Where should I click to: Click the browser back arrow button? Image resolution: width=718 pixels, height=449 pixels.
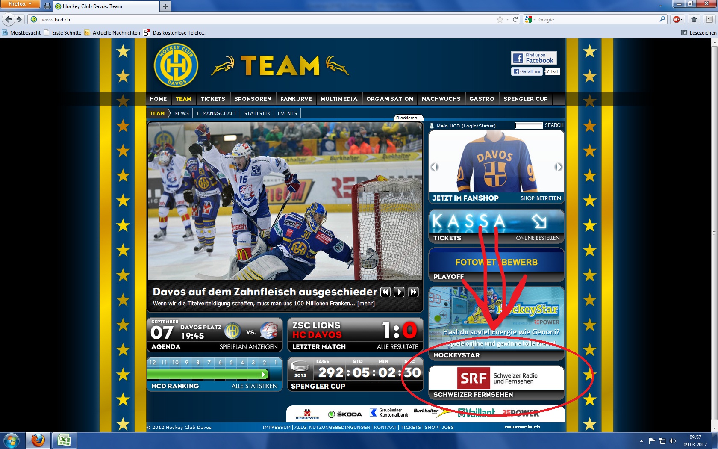click(9, 19)
